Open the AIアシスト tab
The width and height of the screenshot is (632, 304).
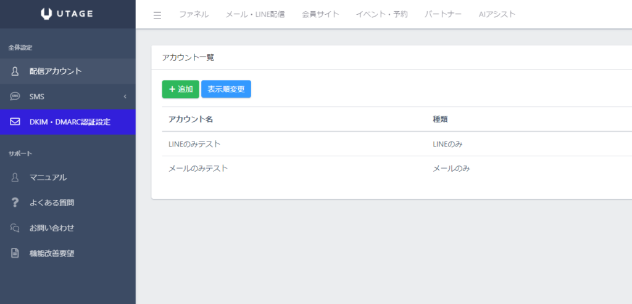pyautogui.click(x=497, y=14)
